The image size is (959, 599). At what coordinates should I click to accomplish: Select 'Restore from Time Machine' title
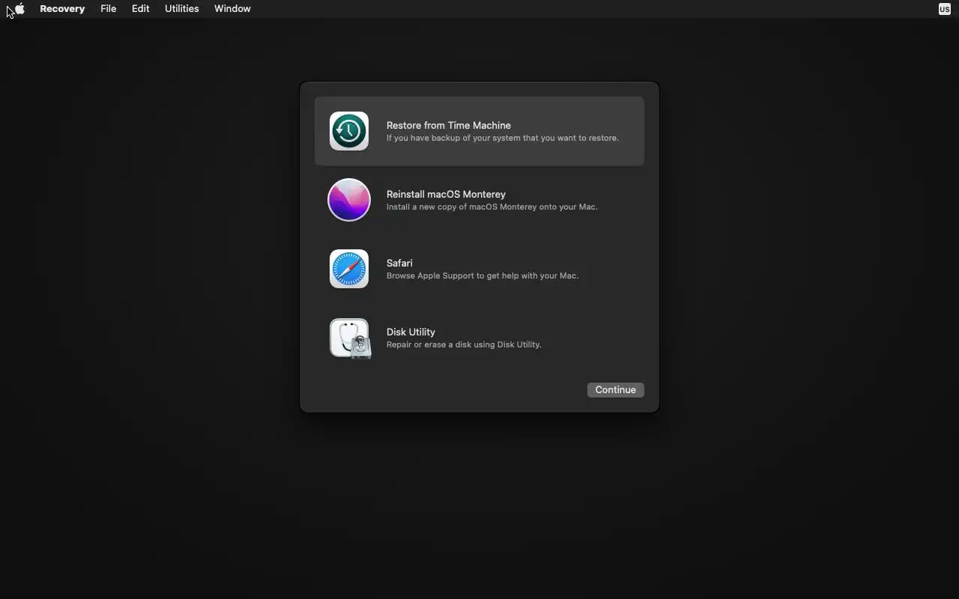[449, 125]
